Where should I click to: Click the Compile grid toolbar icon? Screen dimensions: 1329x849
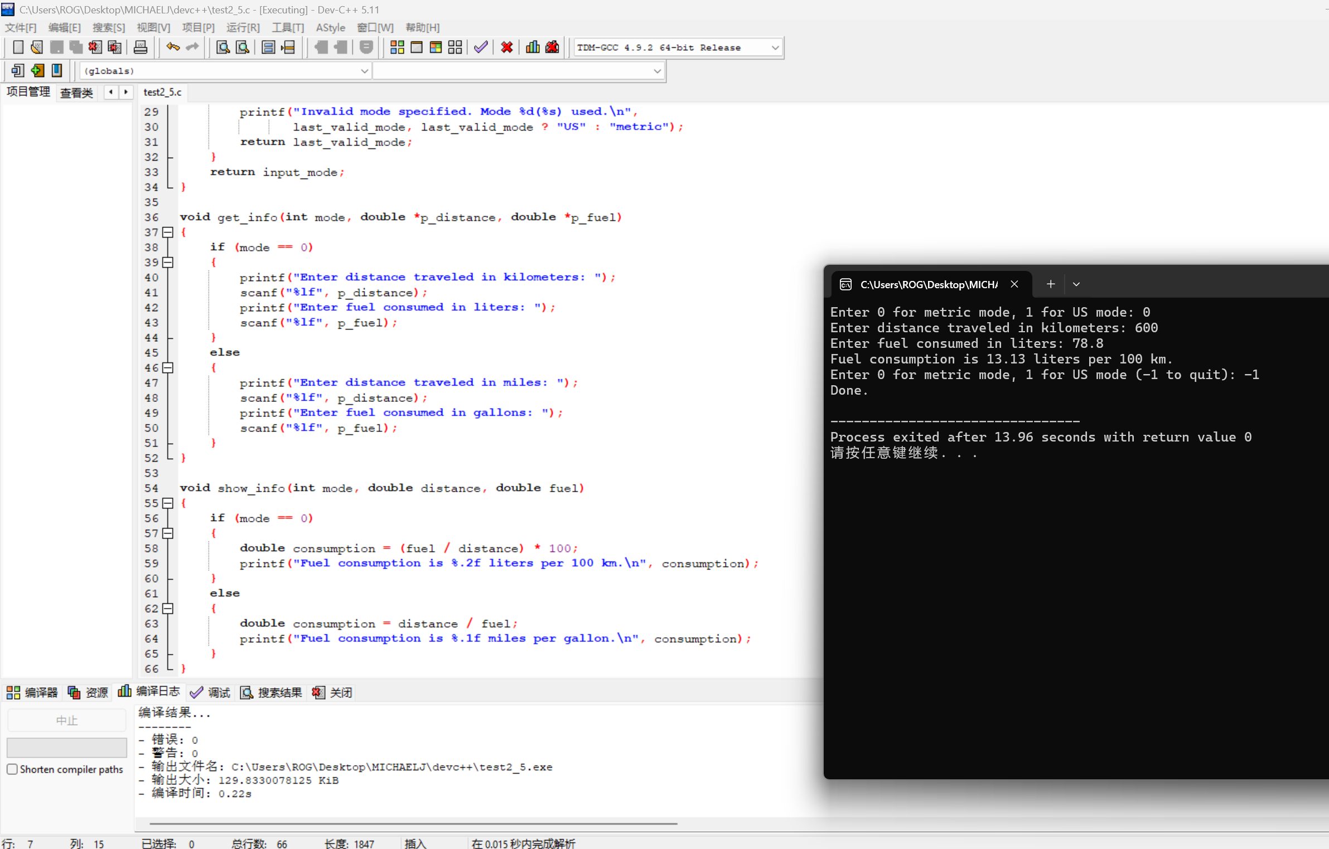pyautogui.click(x=397, y=47)
